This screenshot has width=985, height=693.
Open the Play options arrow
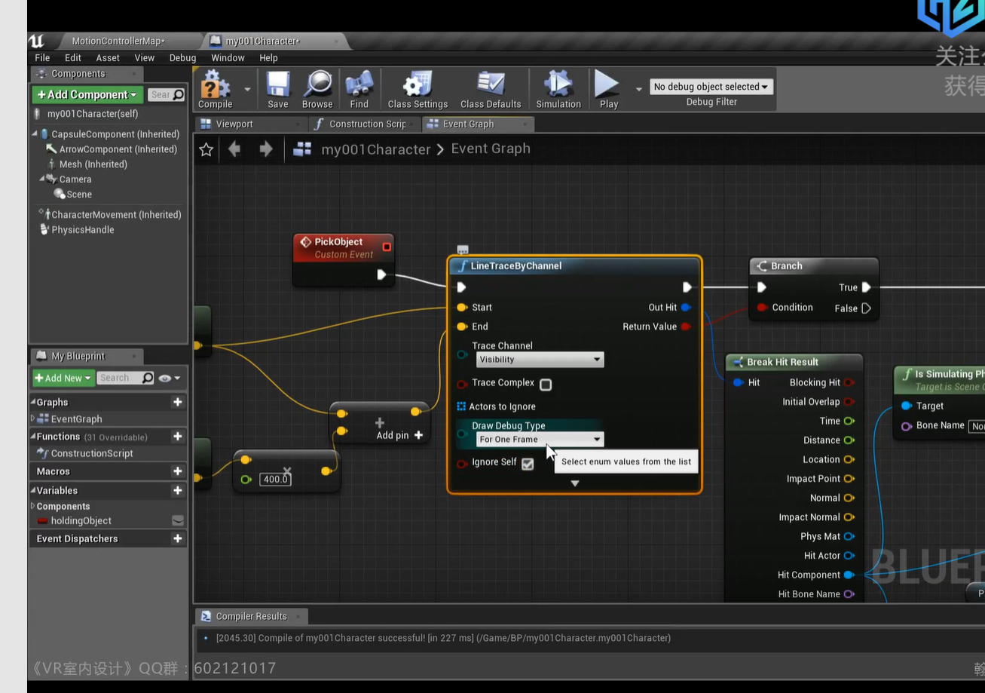(639, 89)
